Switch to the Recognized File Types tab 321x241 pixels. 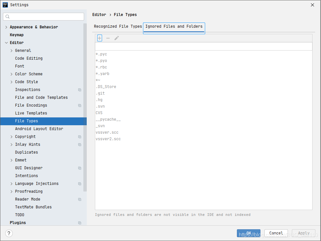click(117, 26)
